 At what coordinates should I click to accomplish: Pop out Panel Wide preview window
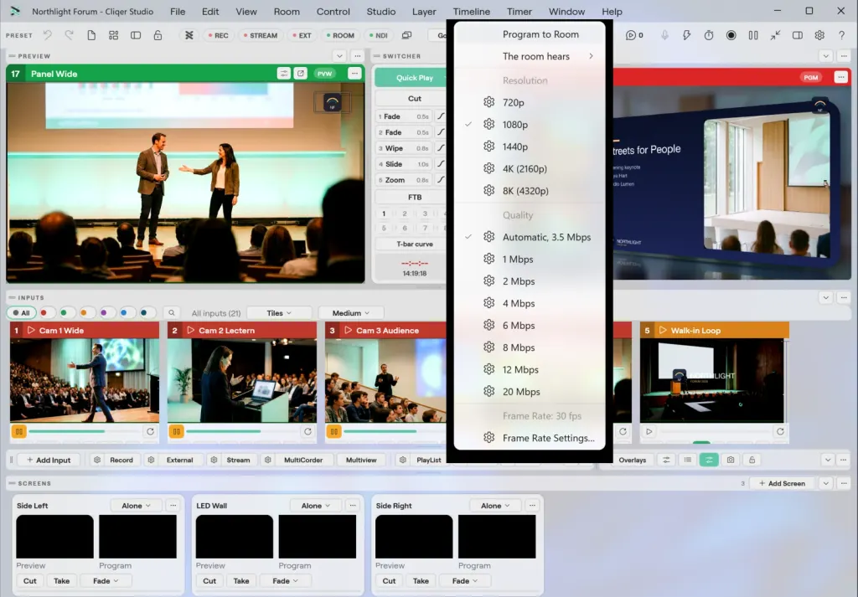[x=301, y=73]
